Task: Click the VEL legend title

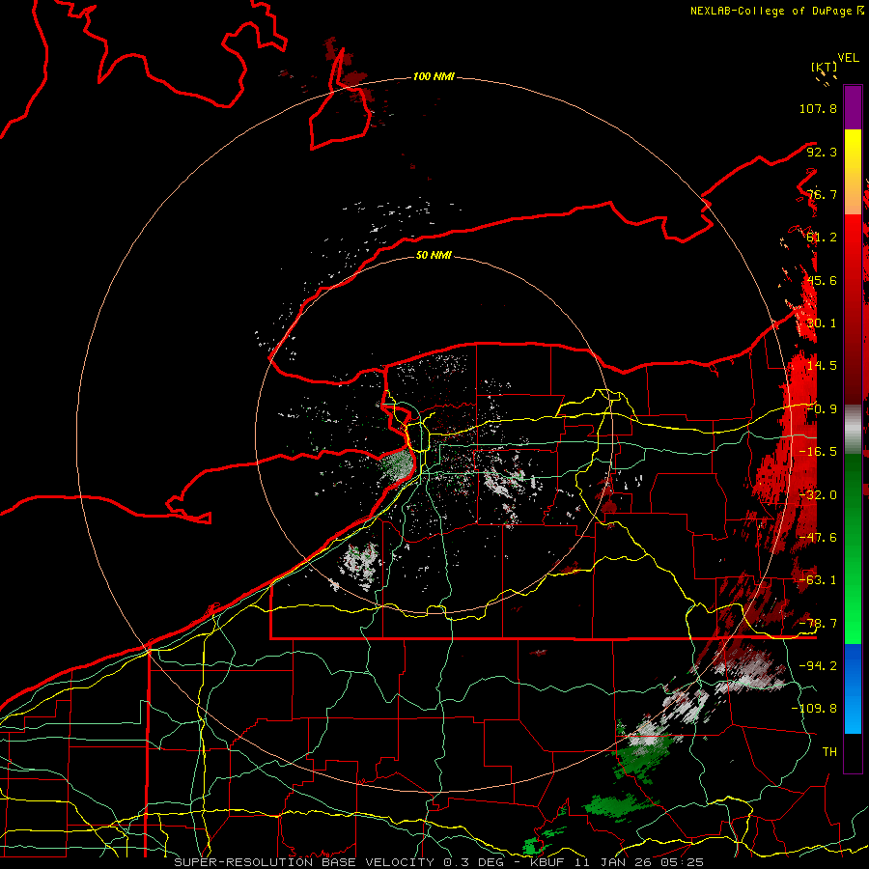Action: (848, 58)
